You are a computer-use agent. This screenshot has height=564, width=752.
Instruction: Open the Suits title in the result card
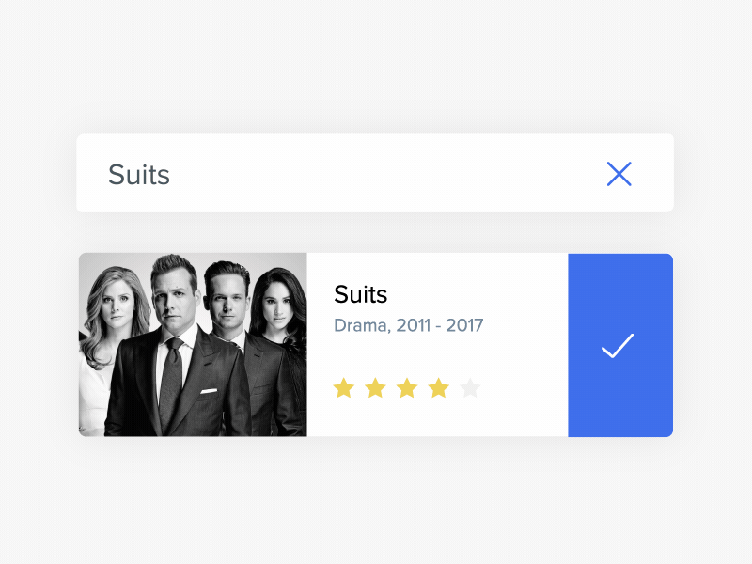361,294
